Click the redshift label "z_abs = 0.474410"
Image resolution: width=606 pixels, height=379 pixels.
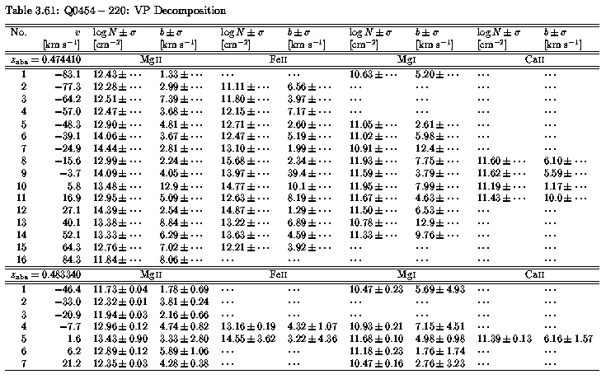(x=45, y=60)
